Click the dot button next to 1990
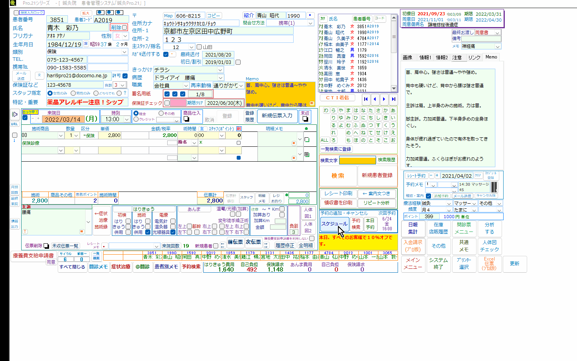Viewport: 577px width, 361px height. (x=310, y=15)
